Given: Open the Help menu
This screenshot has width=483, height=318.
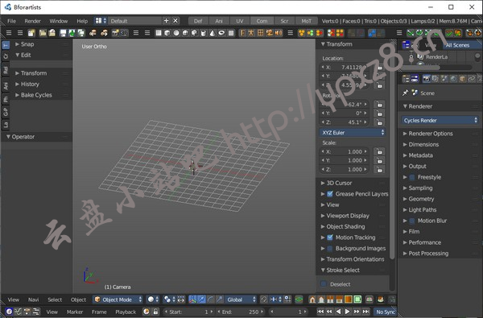Looking at the screenshot, I should pos(82,21).
